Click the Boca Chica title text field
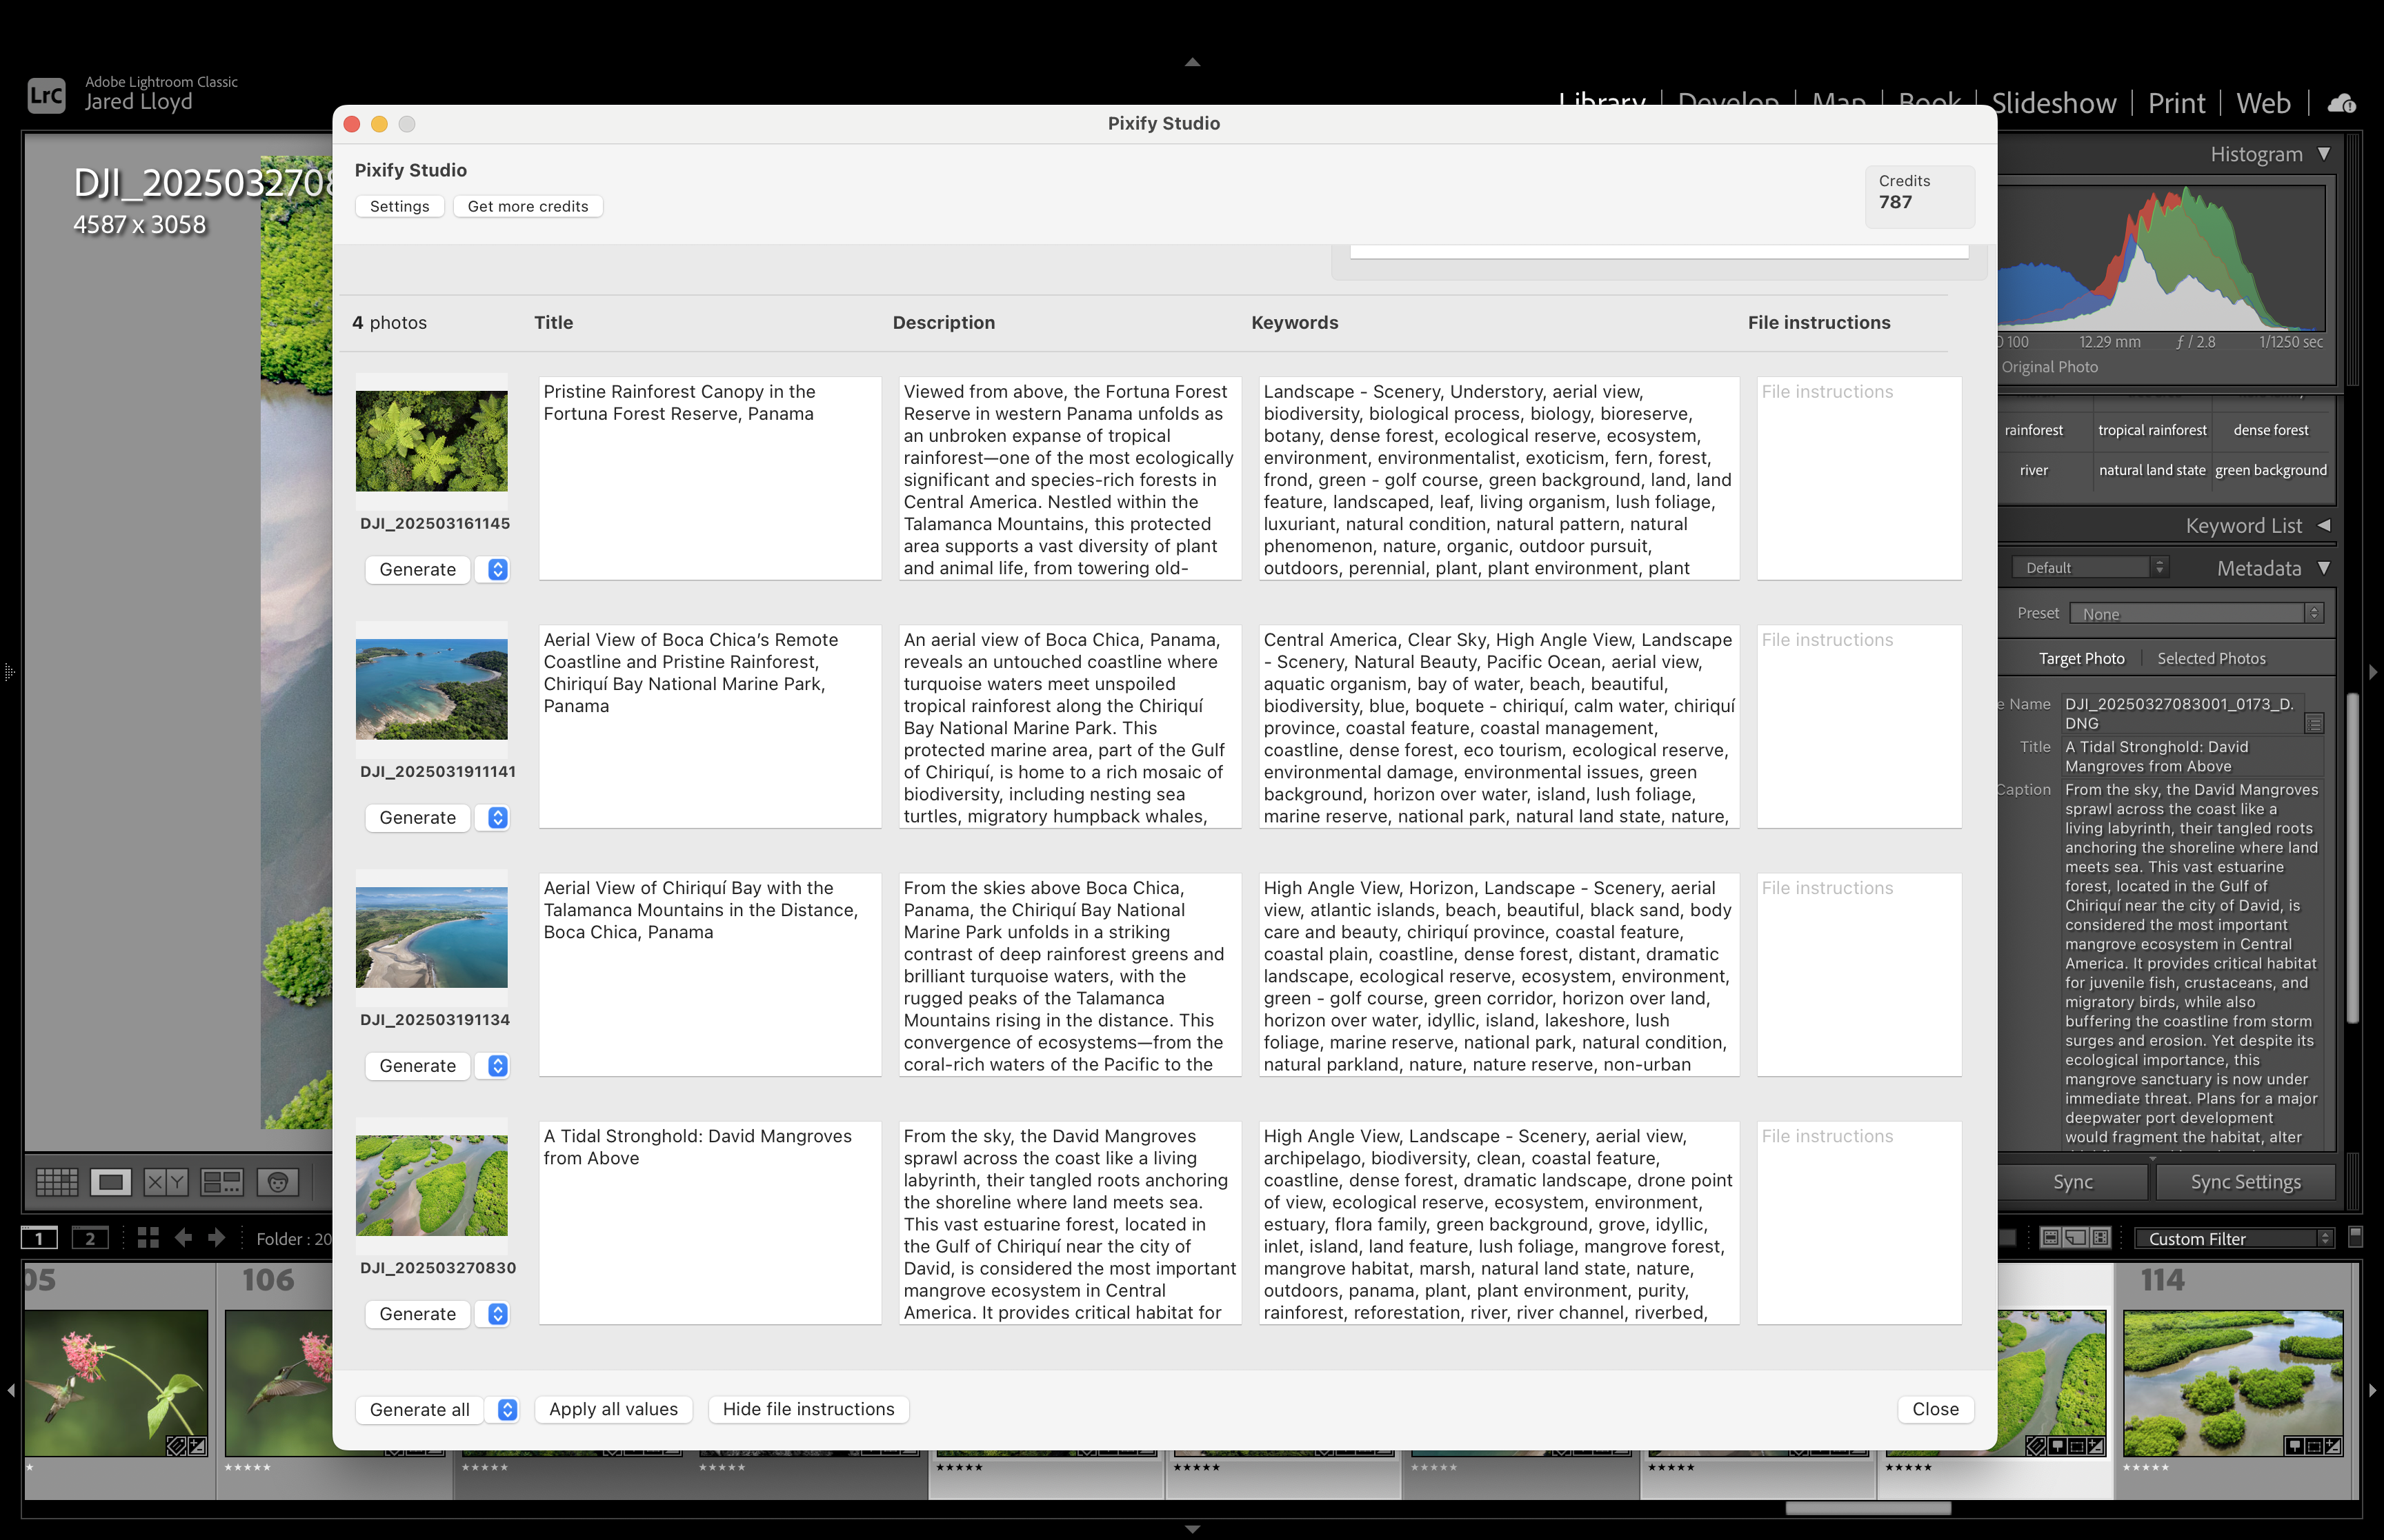The height and width of the screenshot is (1540, 2384). click(709, 726)
